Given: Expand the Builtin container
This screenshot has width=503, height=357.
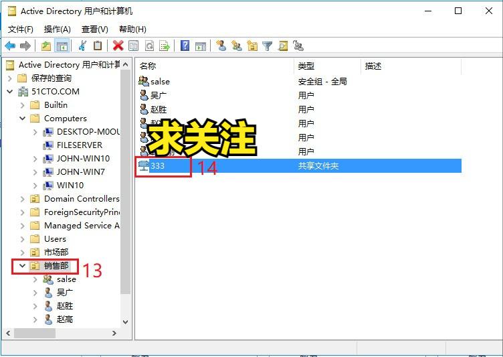Looking at the screenshot, I should pyautogui.click(x=22, y=105).
